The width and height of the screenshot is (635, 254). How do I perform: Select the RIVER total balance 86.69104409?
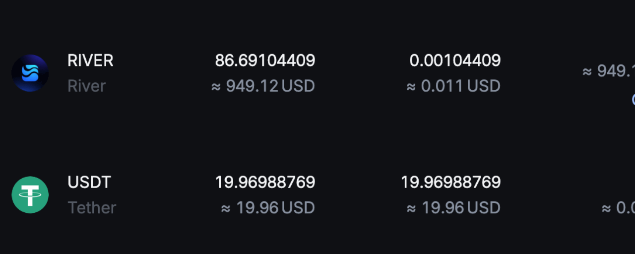coord(265,61)
